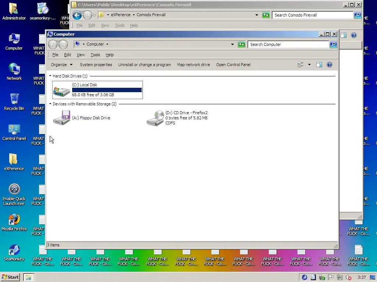Open View menu in Computer window
The height and width of the screenshot is (282, 377).
tap(81, 55)
